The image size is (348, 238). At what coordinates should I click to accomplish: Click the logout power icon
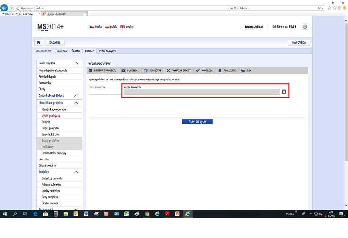[305, 27]
